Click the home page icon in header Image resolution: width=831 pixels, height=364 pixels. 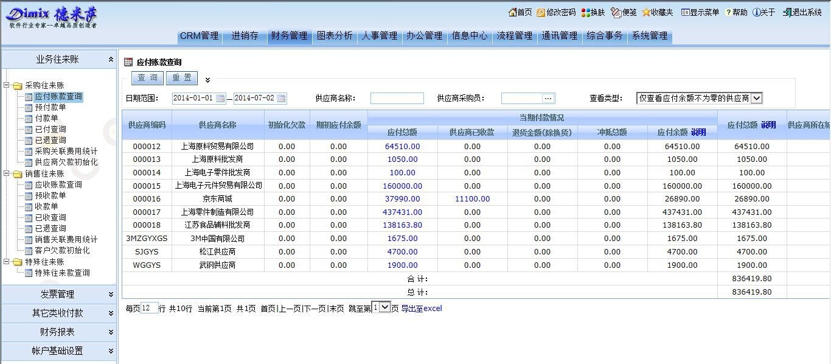tap(512, 12)
